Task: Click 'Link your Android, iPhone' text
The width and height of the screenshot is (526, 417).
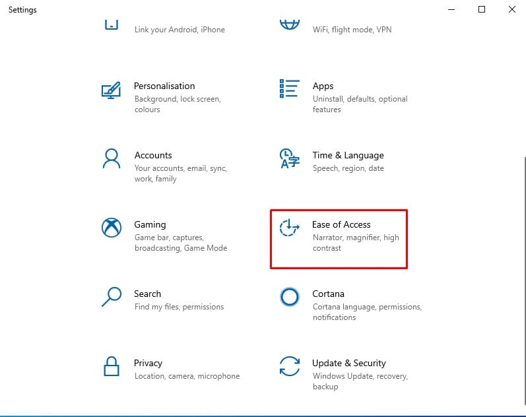Action: (x=180, y=30)
